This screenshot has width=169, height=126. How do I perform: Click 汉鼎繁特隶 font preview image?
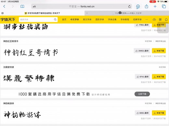coord(29,79)
